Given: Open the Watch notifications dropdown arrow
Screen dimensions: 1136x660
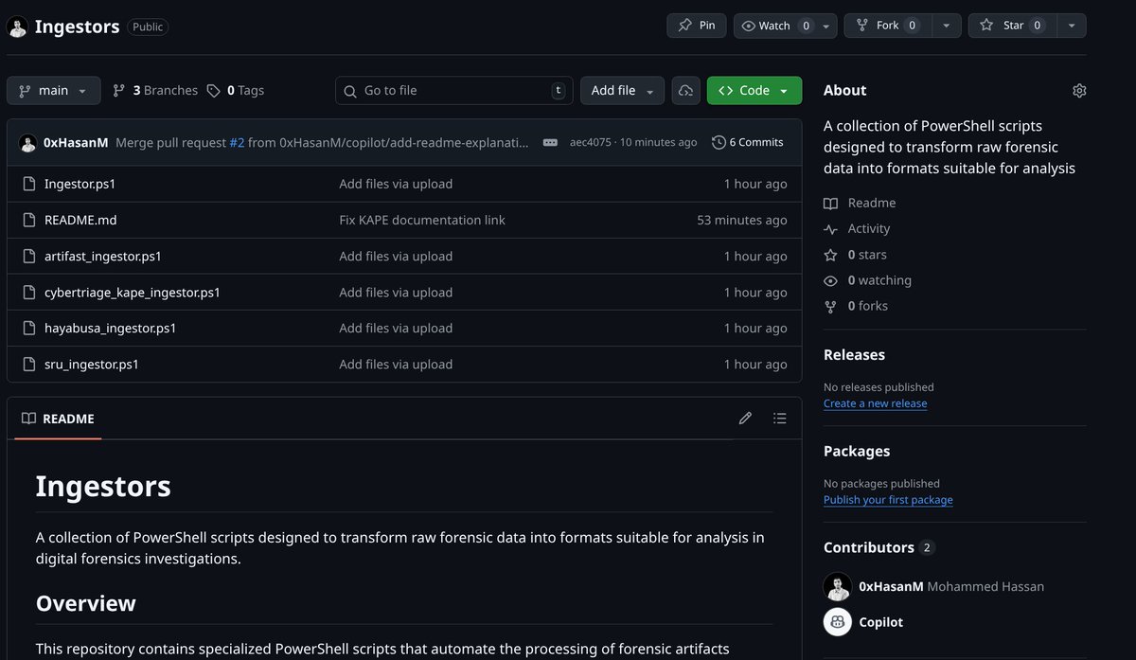Looking at the screenshot, I should 826,26.
